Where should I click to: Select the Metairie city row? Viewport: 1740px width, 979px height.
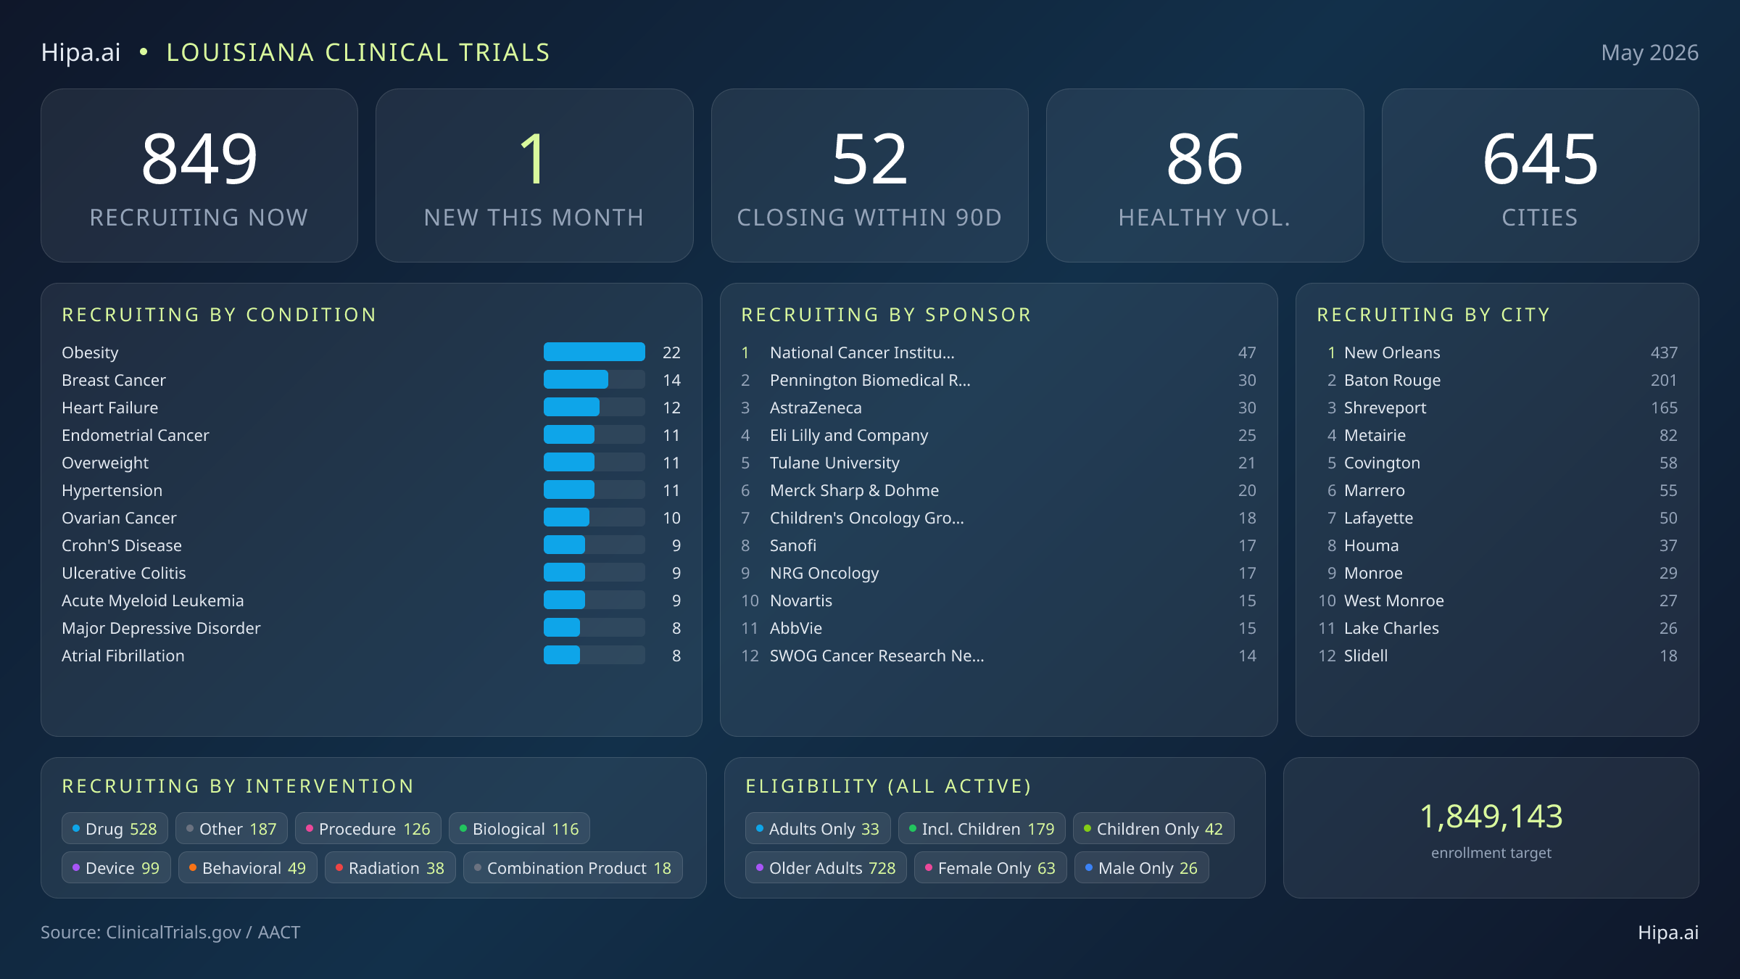(x=1497, y=435)
